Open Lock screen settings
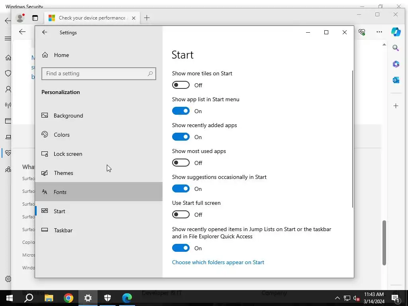Screen dimensions: 408x306 (99, 154)
